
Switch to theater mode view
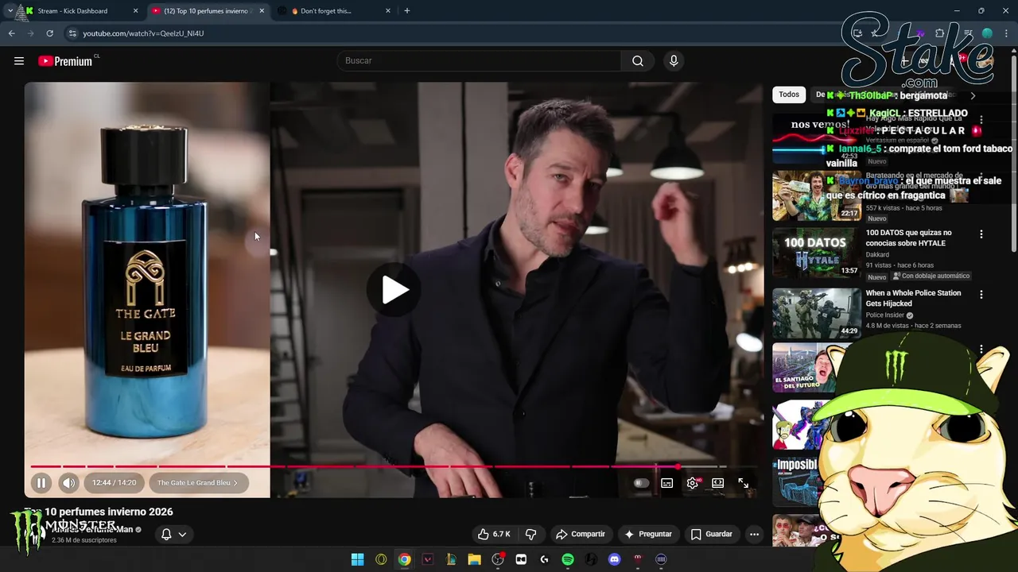click(717, 483)
